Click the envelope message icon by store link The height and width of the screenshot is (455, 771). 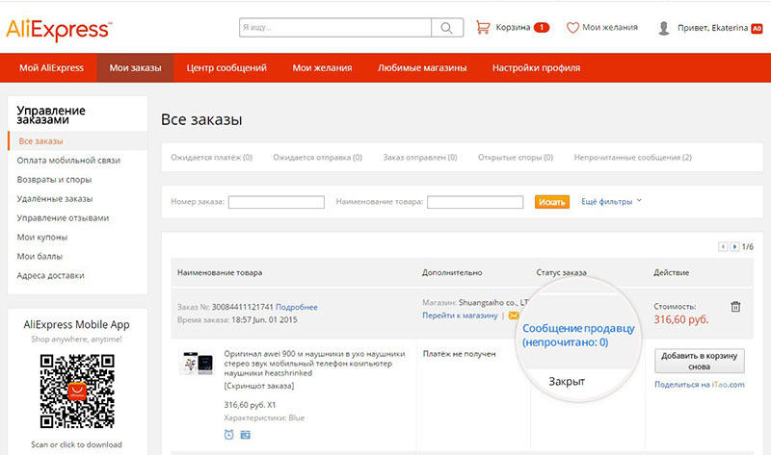point(514,316)
